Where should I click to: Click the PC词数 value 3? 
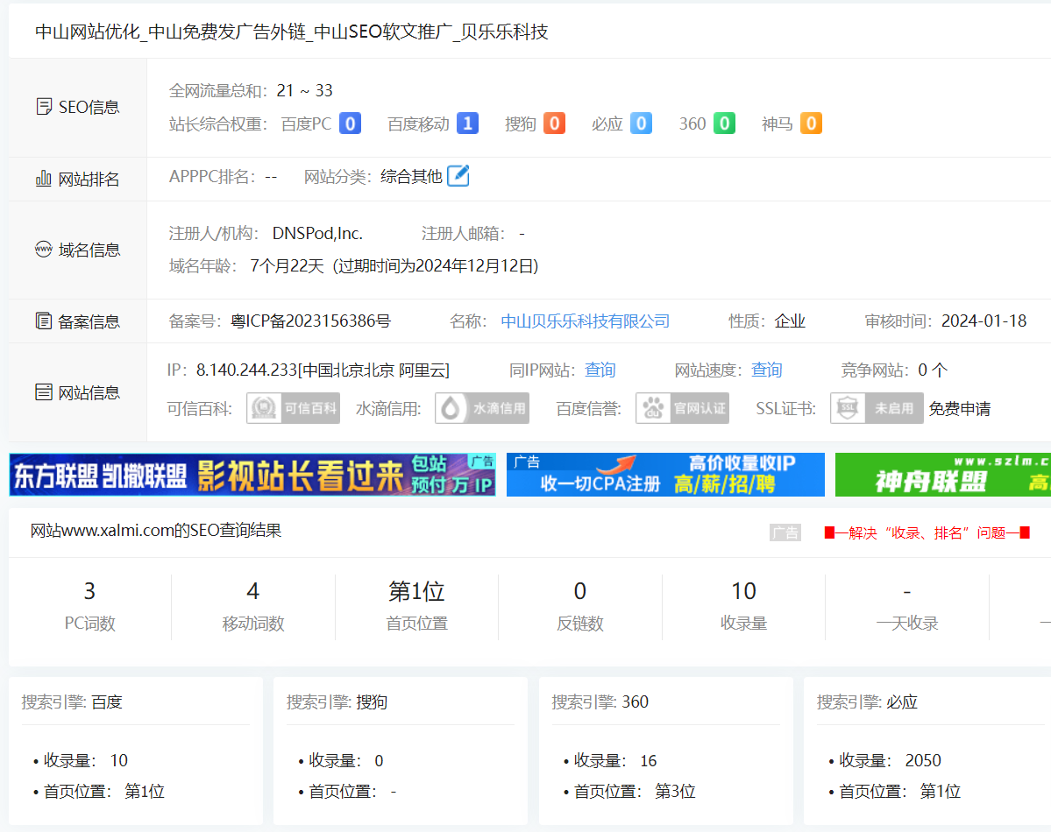click(89, 591)
